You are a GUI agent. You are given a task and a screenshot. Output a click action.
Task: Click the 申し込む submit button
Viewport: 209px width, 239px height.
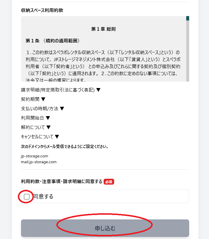105,228
